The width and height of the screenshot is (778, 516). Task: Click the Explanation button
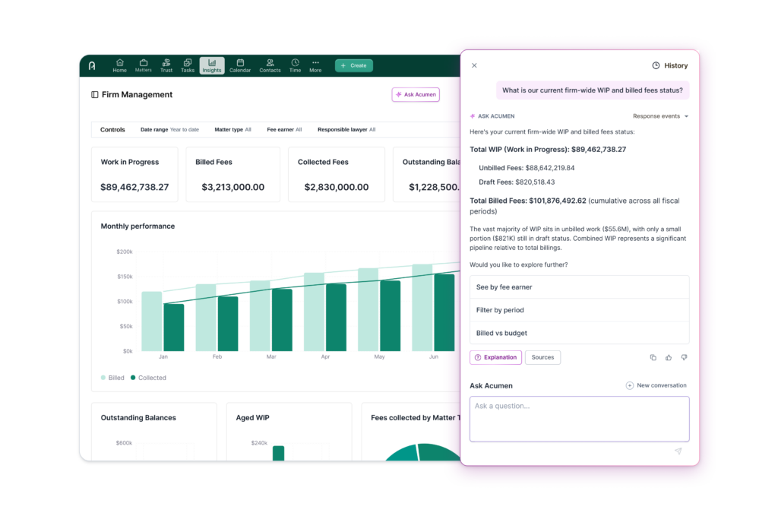click(x=495, y=357)
